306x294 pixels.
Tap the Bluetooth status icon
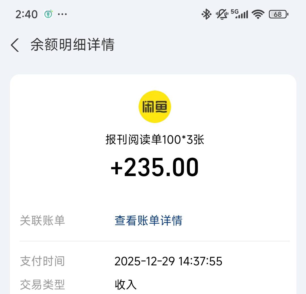tap(206, 14)
